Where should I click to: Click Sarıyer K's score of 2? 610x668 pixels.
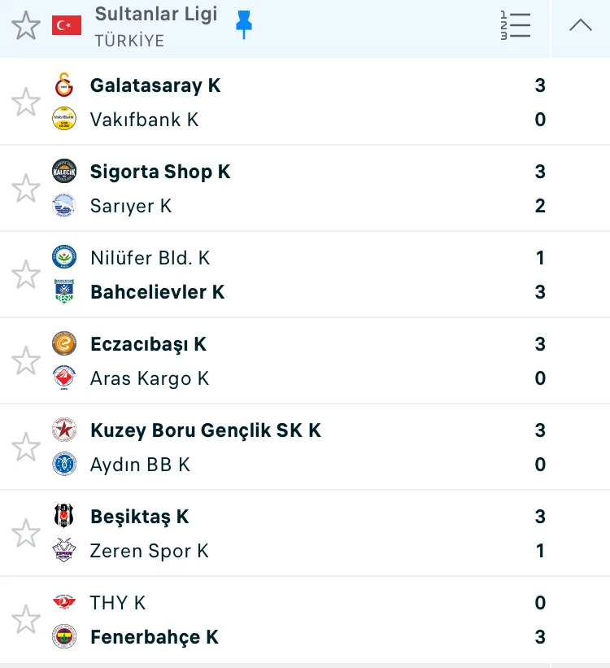(x=540, y=206)
